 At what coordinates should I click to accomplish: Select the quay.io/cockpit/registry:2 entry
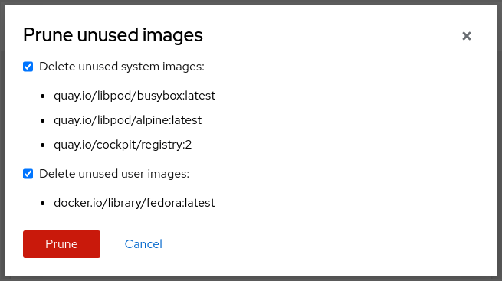pos(123,145)
